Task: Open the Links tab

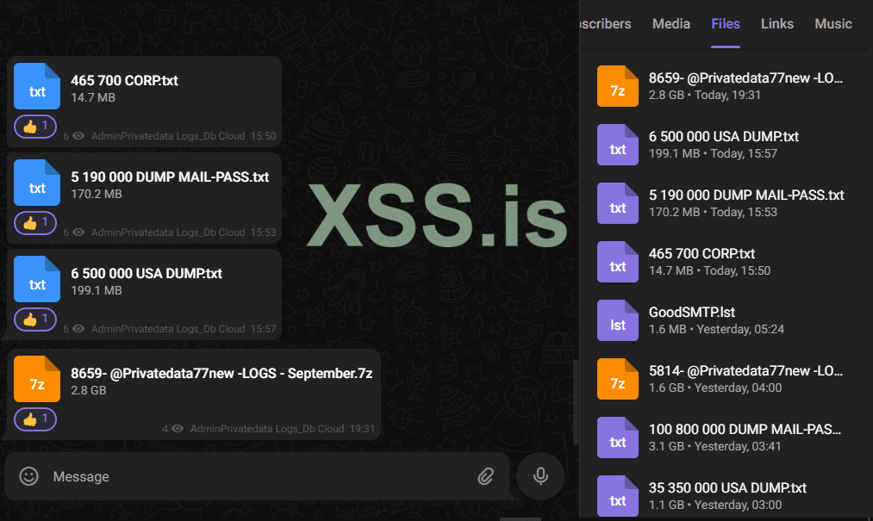Action: click(776, 24)
